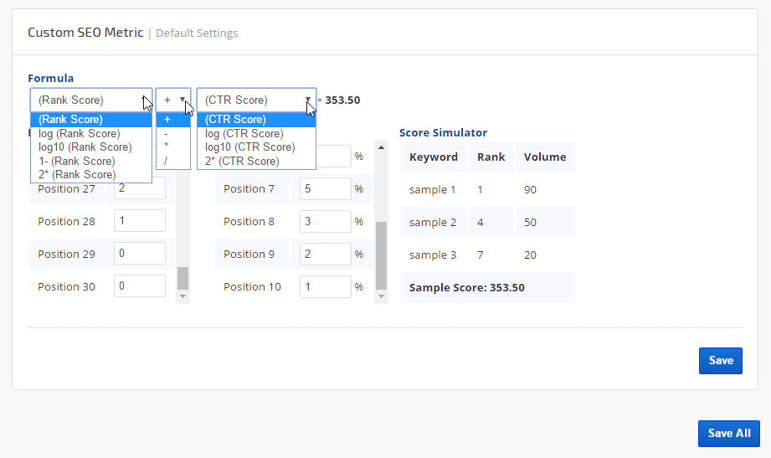This screenshot has height=458, width=771.
Task: Pick 2* (CTR Score) option
Action: click(x=243, y=161)
